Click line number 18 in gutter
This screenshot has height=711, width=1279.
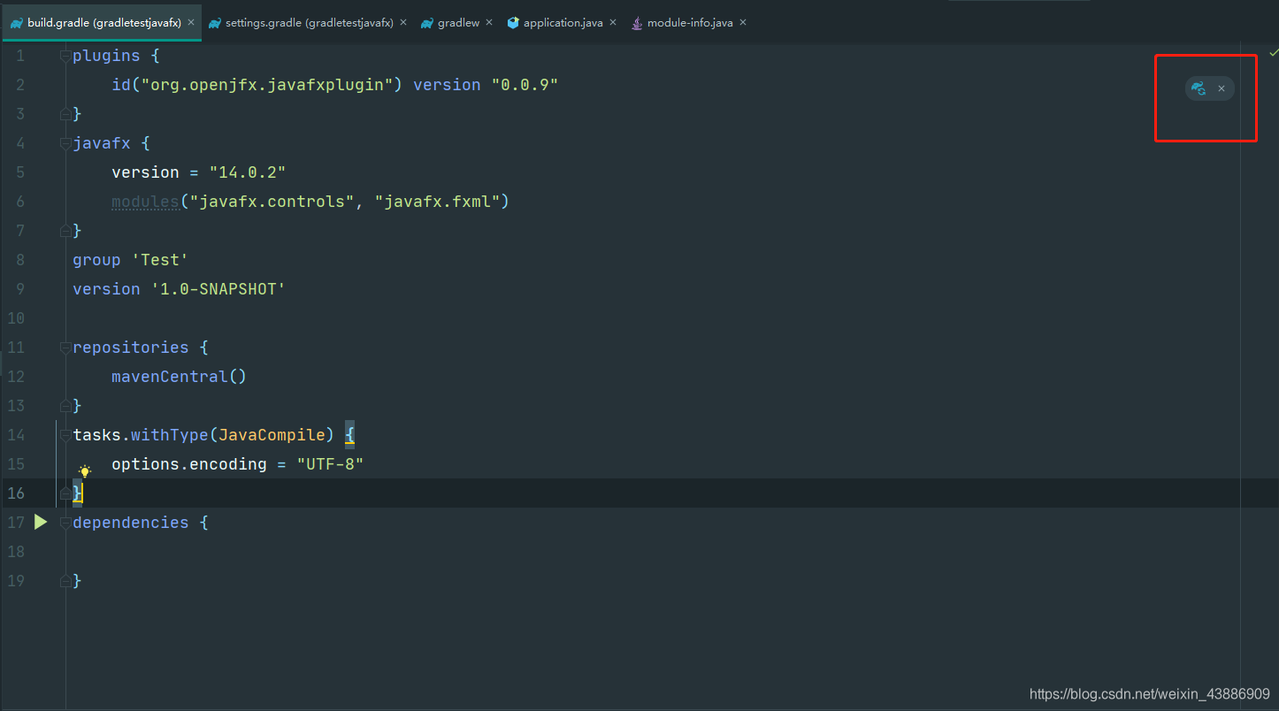pos(16,552)
